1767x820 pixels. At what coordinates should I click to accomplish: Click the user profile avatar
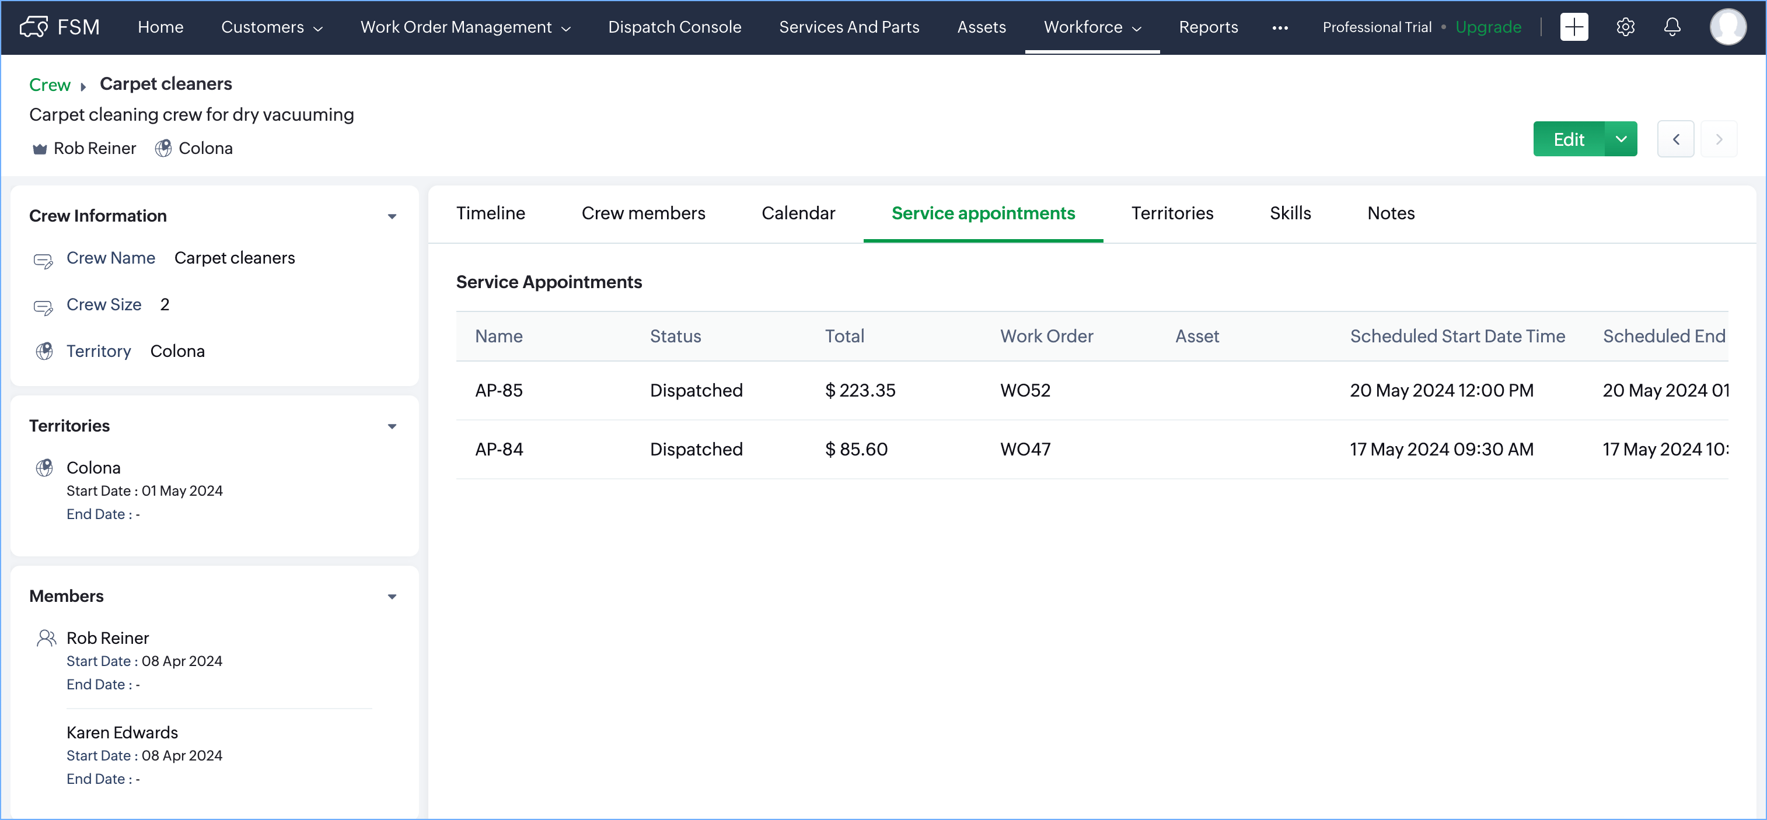pyautogui.click(x=1727, y=27)
